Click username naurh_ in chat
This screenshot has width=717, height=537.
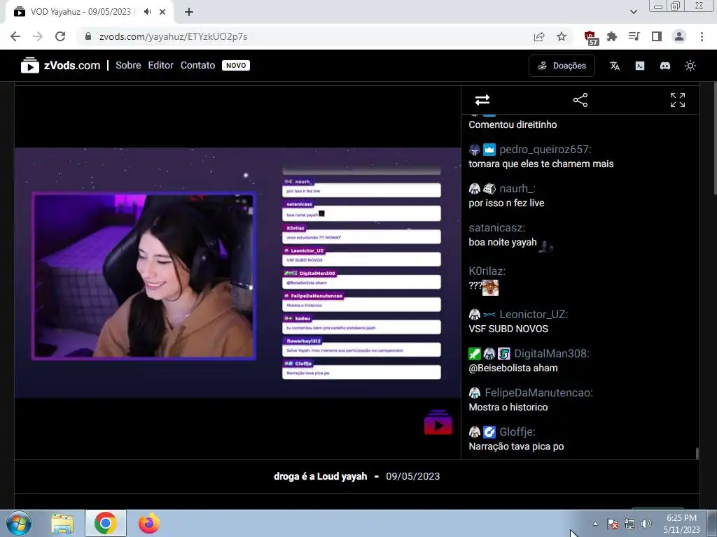[517, 189]
